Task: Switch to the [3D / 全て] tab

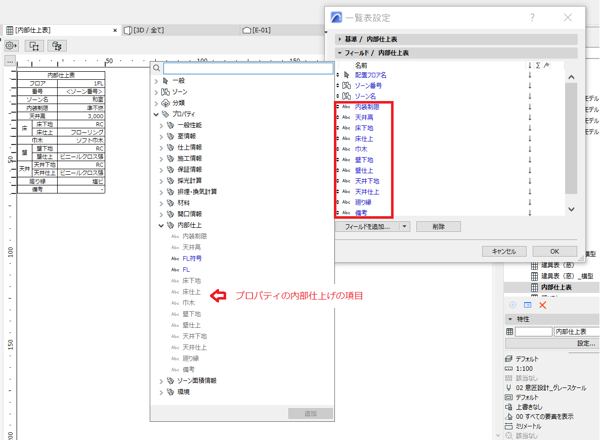Action: point(145,30)
